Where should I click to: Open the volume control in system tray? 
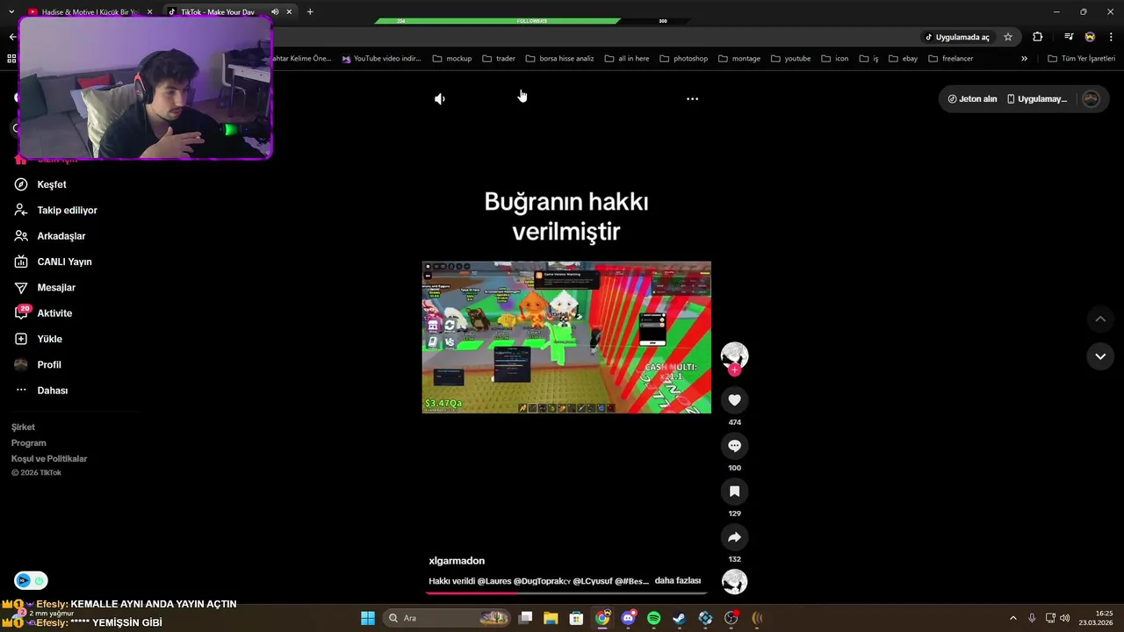(1065, 618)
